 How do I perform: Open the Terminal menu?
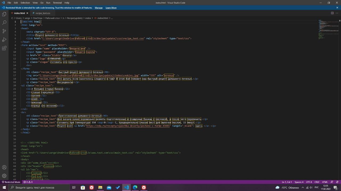click(x=57, y=3)
